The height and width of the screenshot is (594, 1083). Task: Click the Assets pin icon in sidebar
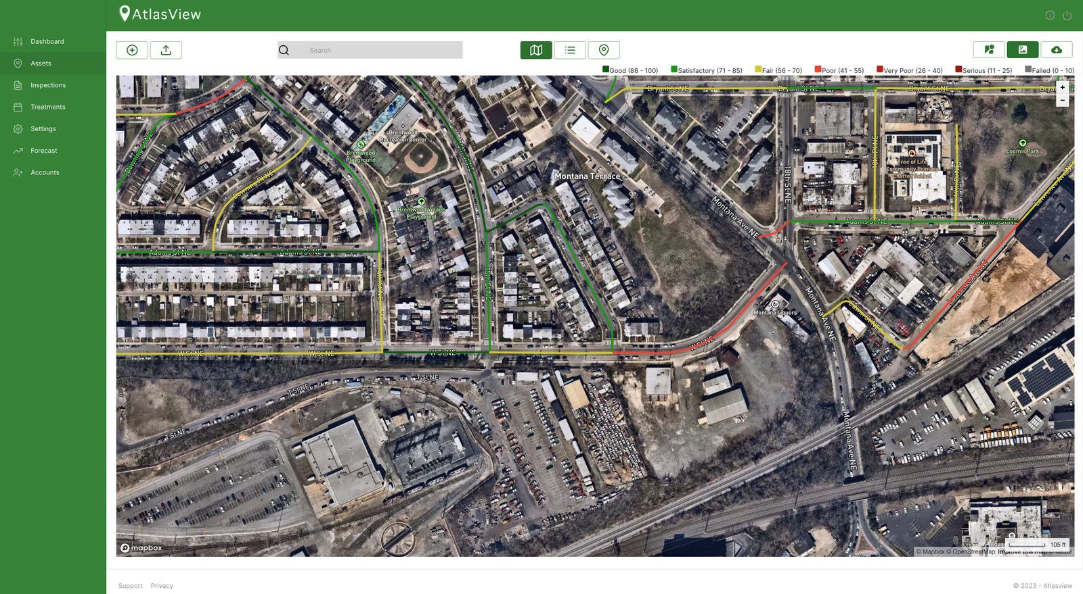(x=18, y=64)
